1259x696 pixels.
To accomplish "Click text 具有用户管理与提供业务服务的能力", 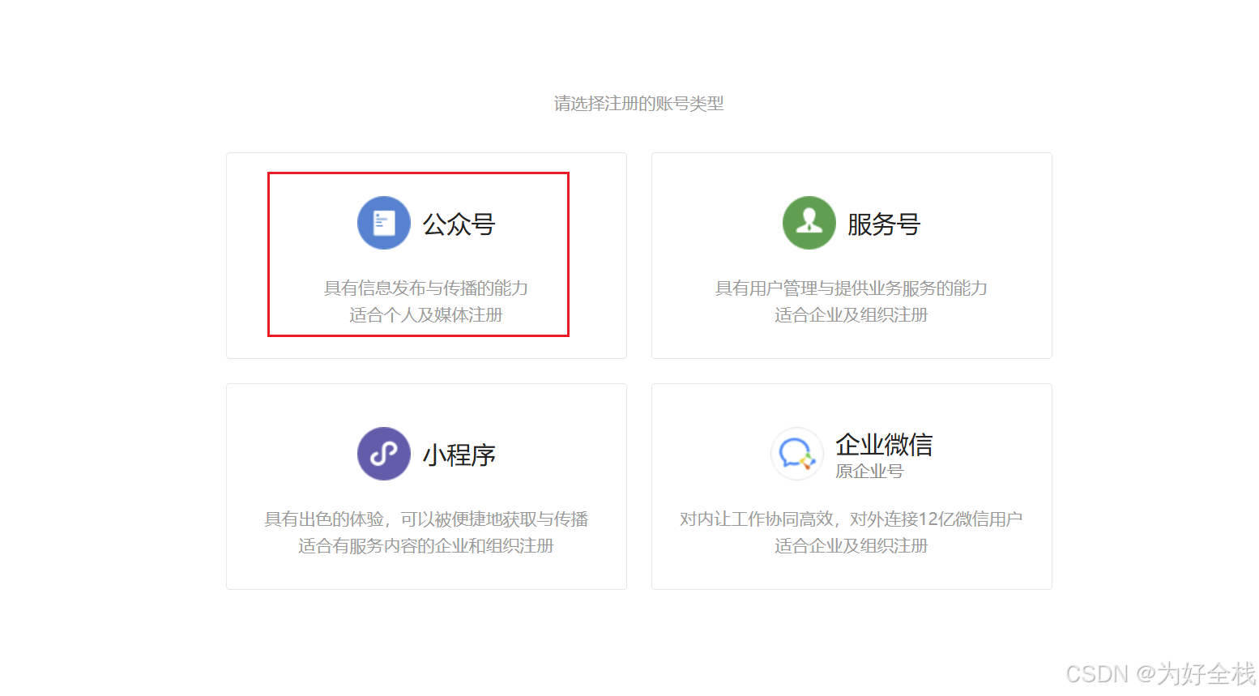I will coord(851,288).
